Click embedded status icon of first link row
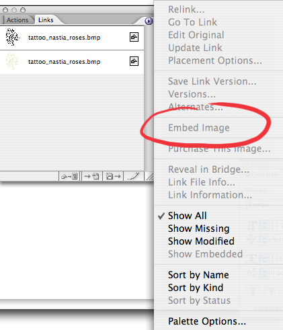Screen dimensions: 283x330 (134, 37)
